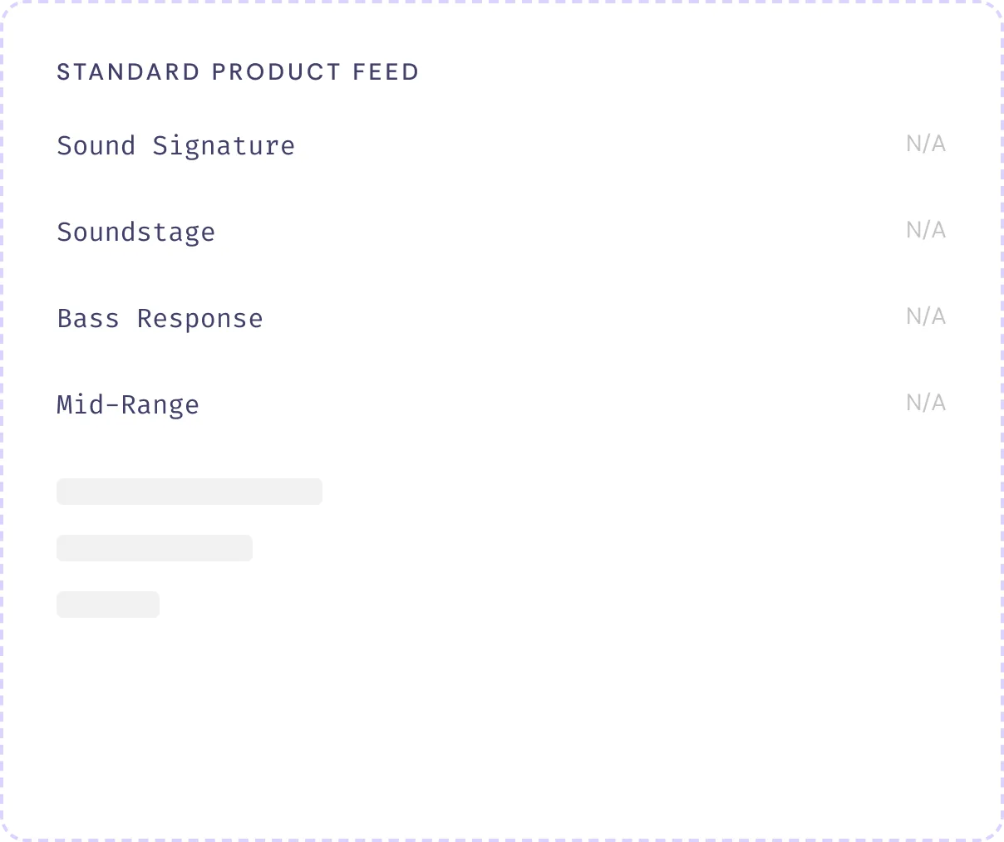Click the word "FEED" in the heading

click(386, 72)
